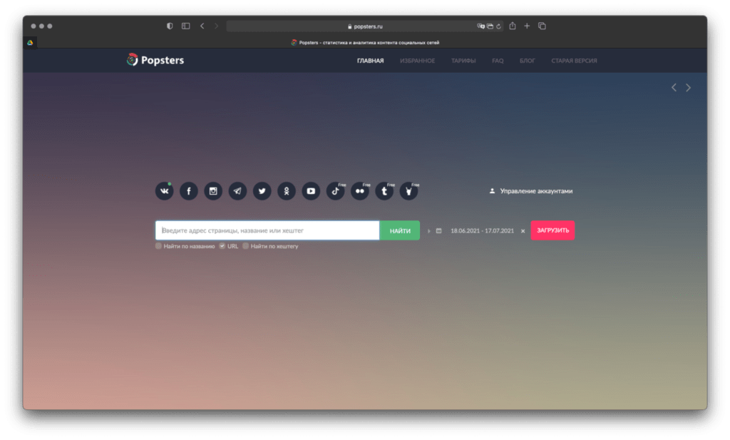Open the date range 18.06.2021 - 17.07.2021 picker

pyautogui.click(x=482, y=231)
